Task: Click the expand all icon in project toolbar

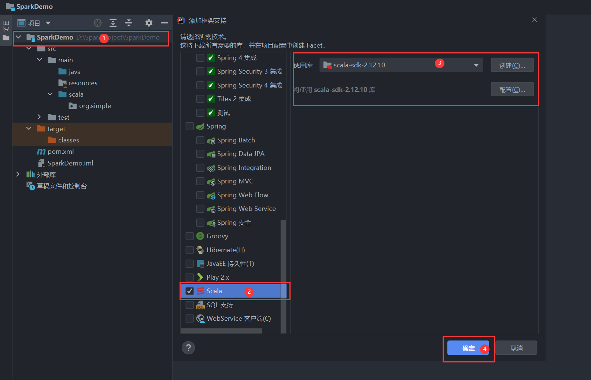Action: pyautogui.click(x=113, y=23)
